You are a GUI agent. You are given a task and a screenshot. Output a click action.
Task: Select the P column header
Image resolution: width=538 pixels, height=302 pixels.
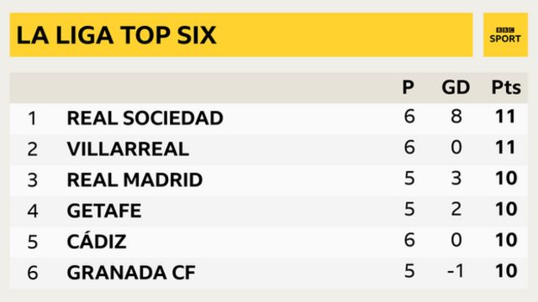point(408,87)
